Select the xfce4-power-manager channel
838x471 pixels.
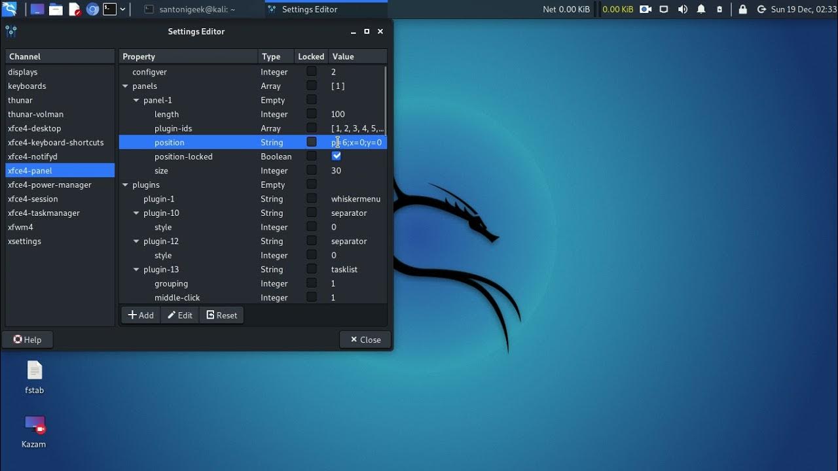(60, 184)
